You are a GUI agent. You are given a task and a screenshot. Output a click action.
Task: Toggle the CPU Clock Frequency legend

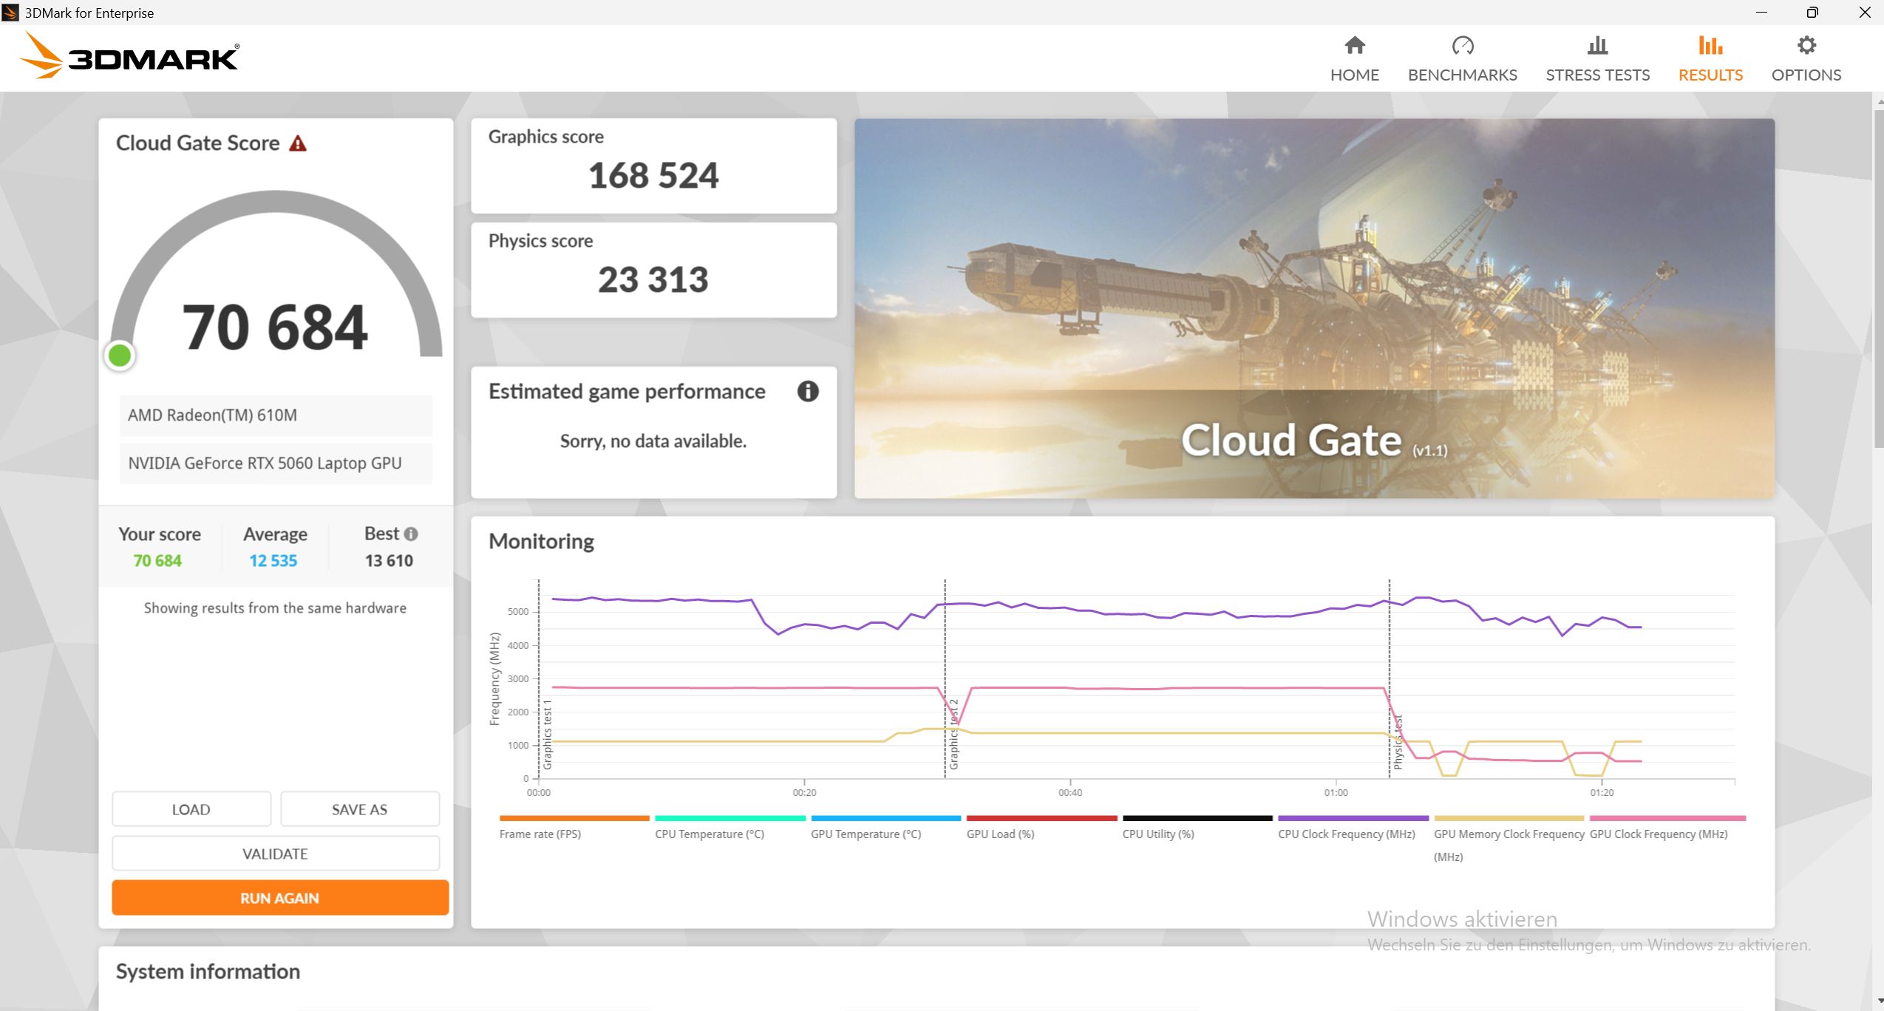pyautogui.click(x=1346, y=834)
